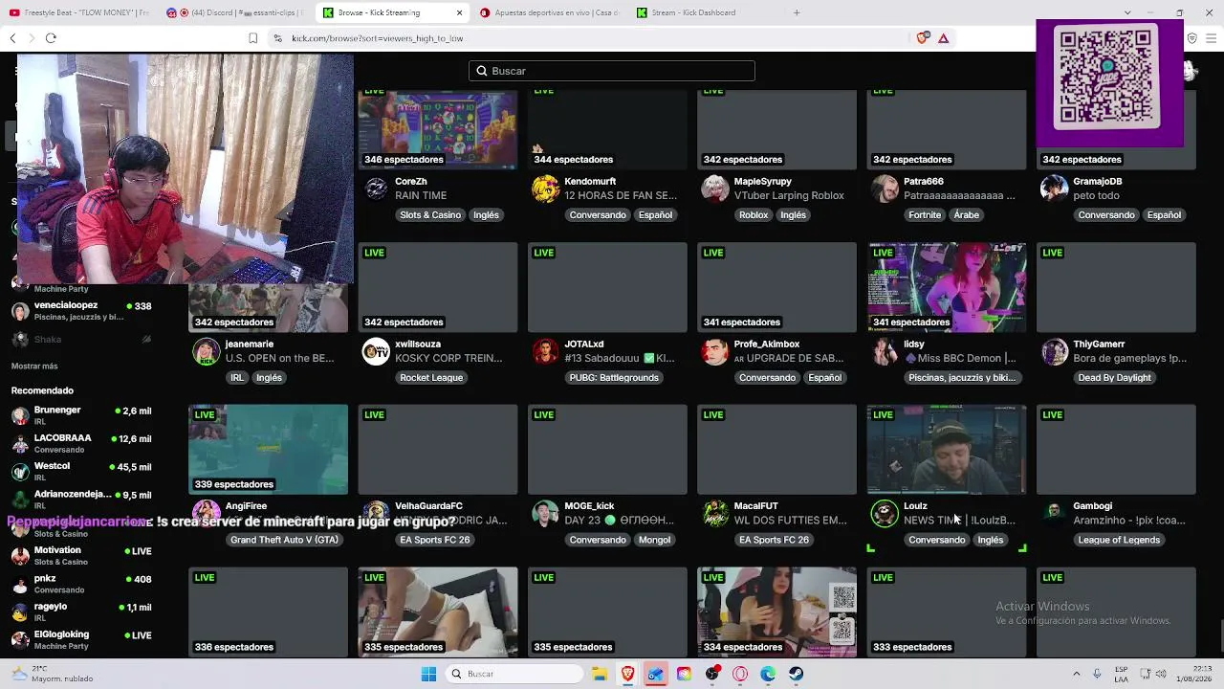Focus the Kick Buscar search field

[612, 71]
